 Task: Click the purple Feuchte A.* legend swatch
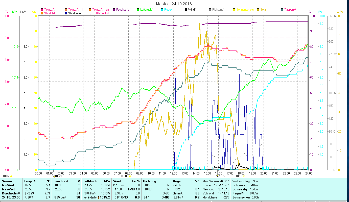point(114,10)
